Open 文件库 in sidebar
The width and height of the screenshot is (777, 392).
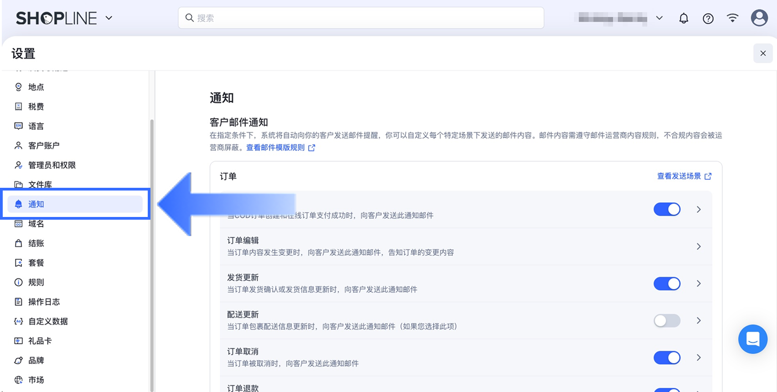point(40,185)
